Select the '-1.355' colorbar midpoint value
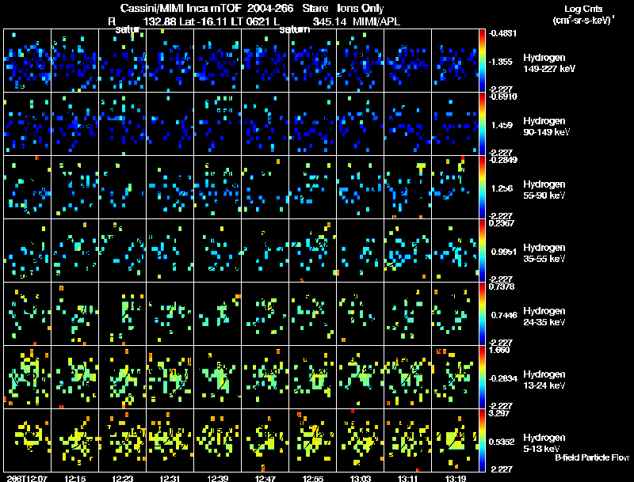The image size is (634, 482). click(x=501, y=62)
